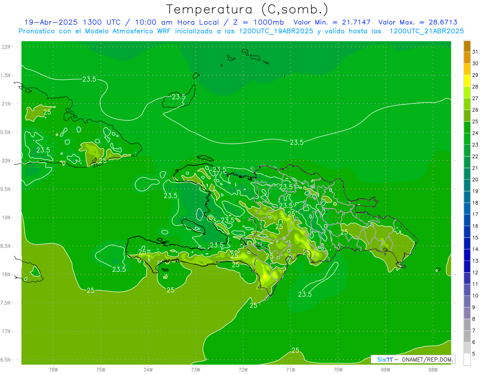486x375 pixels.
Task: Click the "Modelo Atmosferico WRF" forecast text
Action: click(126, 31)
